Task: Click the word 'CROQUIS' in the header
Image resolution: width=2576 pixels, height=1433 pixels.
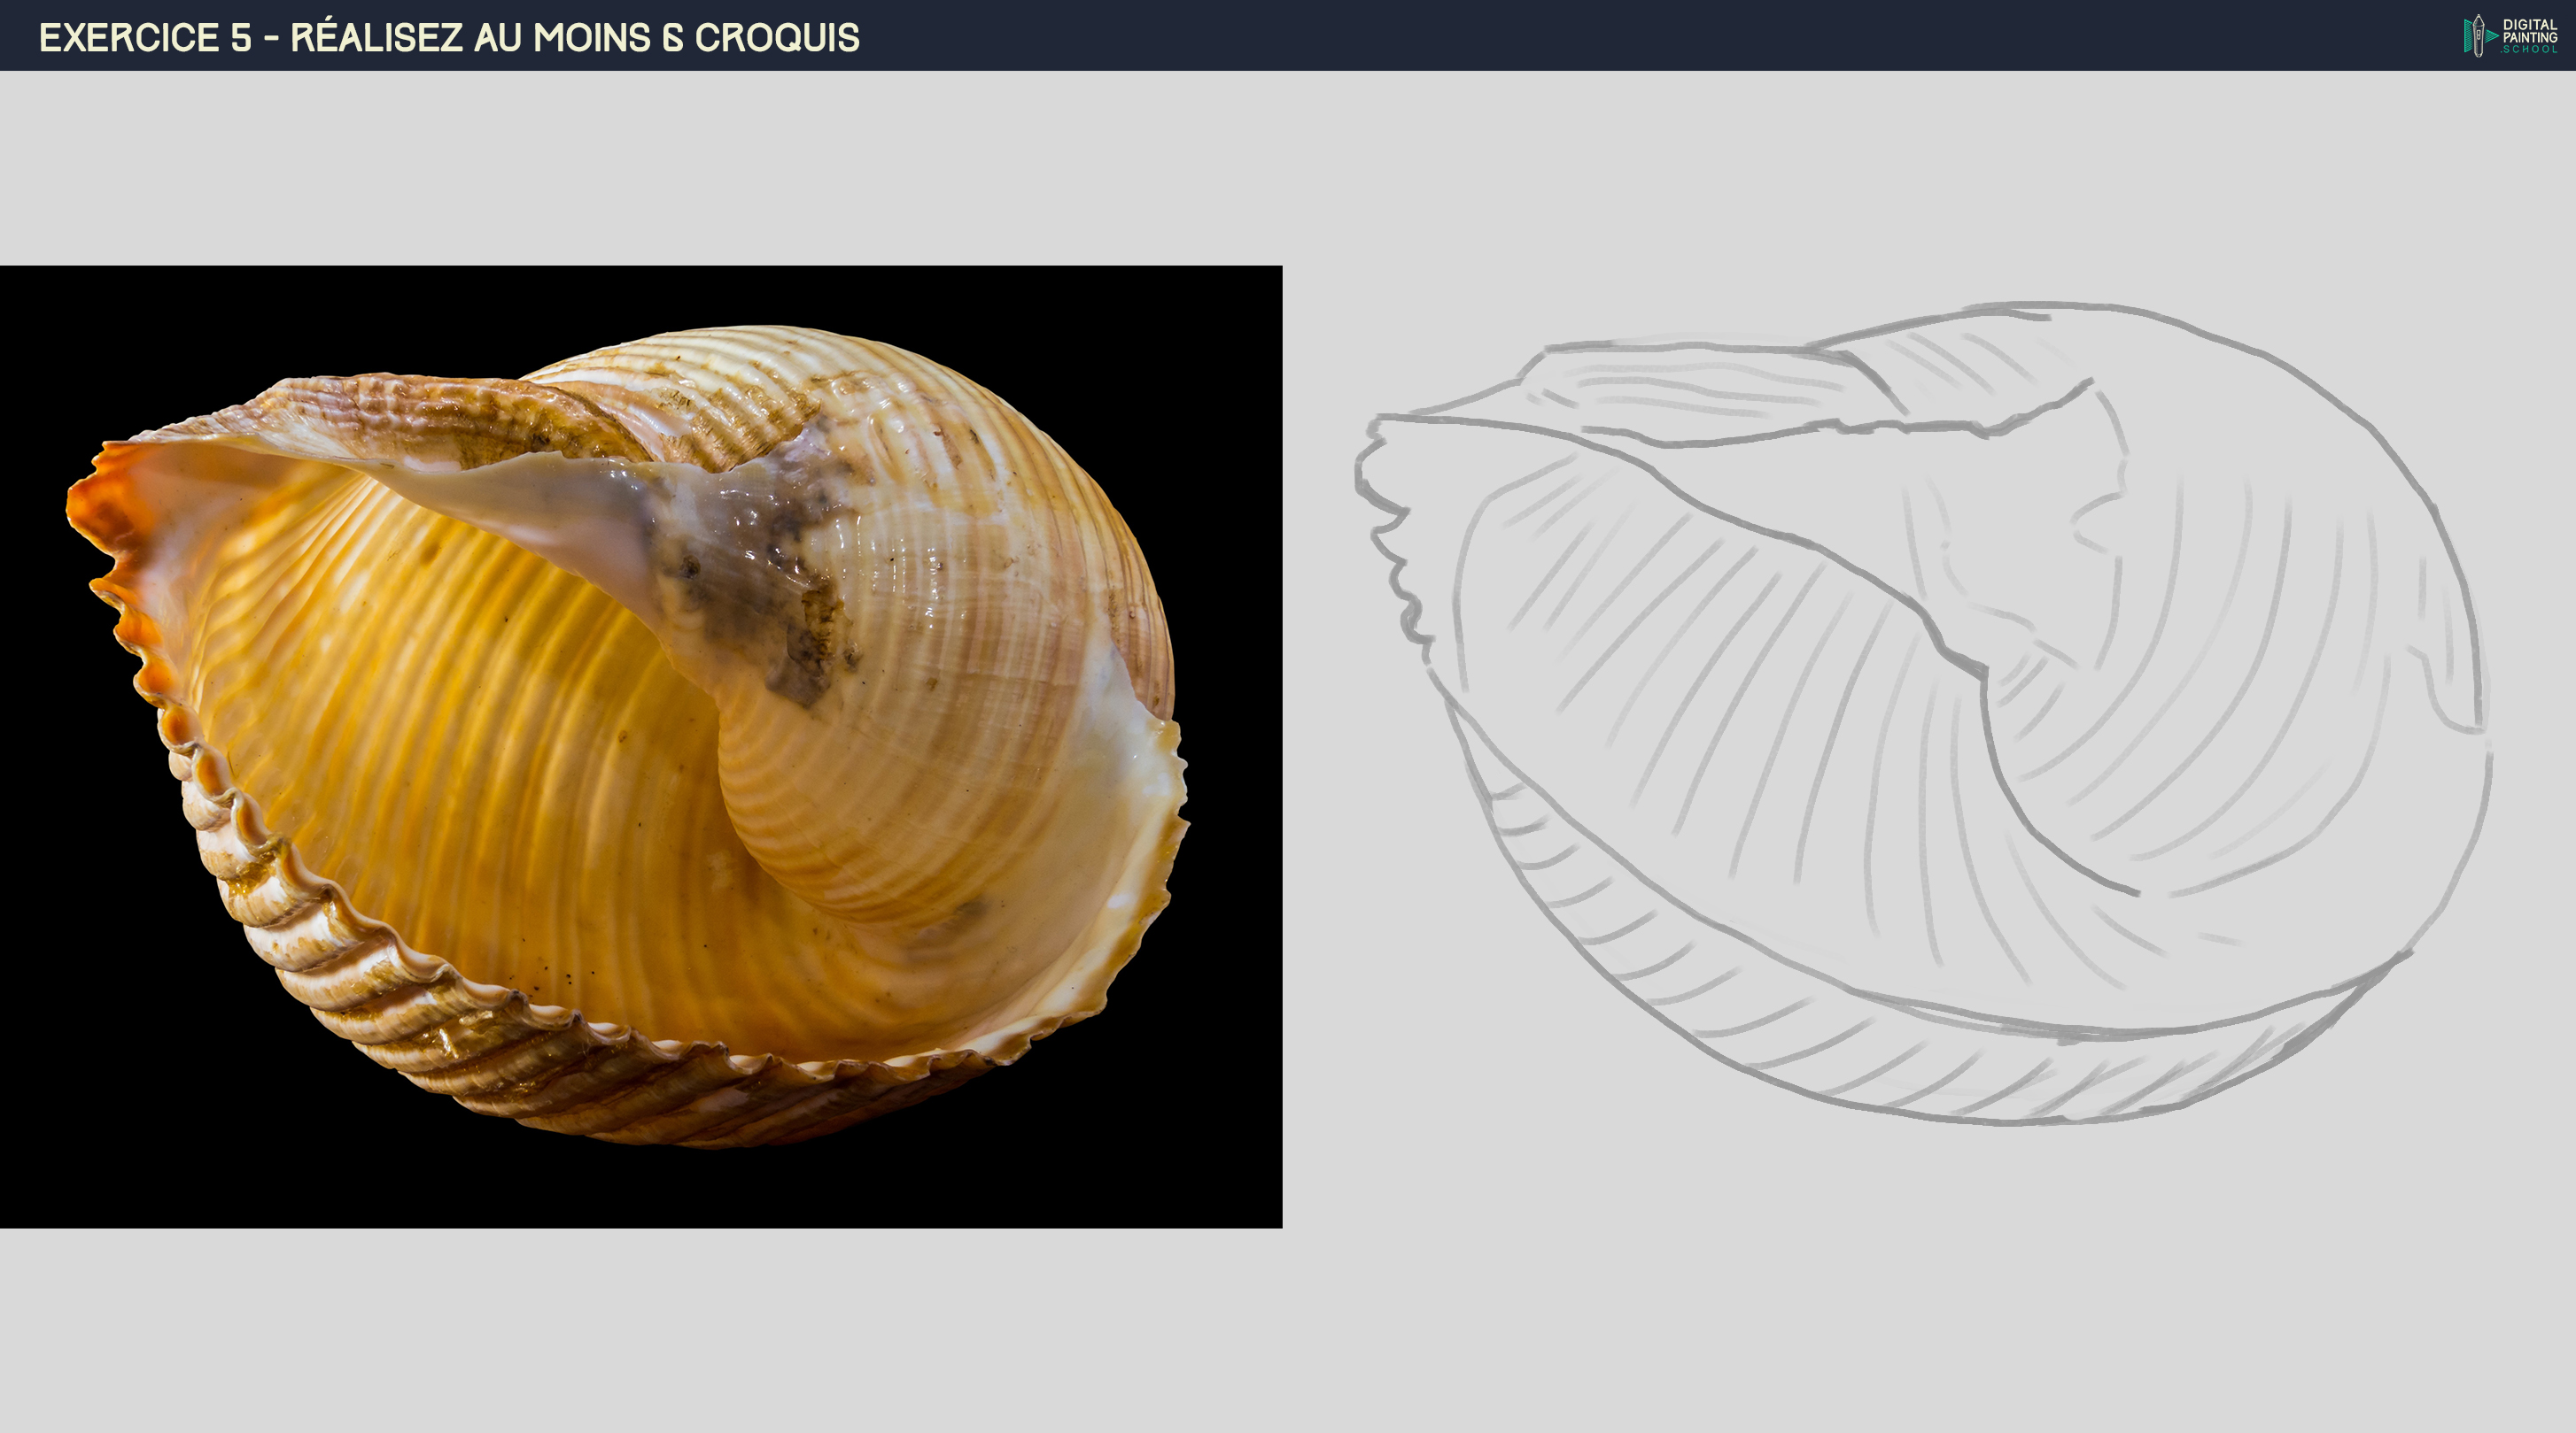Action: click(777, 38)
